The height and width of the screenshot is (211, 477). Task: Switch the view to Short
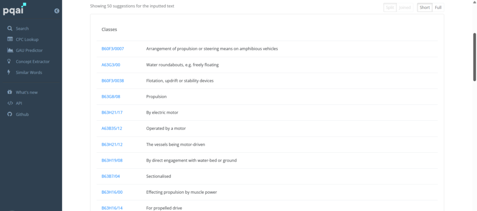[425, 7]
